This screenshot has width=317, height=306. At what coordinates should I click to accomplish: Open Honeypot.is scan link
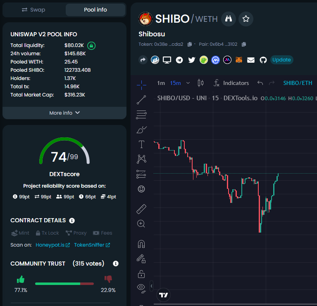[53, 245]
